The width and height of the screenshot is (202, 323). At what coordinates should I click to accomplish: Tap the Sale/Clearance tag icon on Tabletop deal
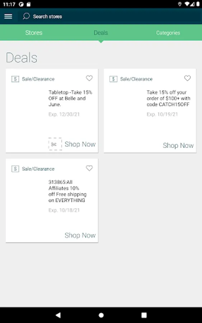[15, 79]
